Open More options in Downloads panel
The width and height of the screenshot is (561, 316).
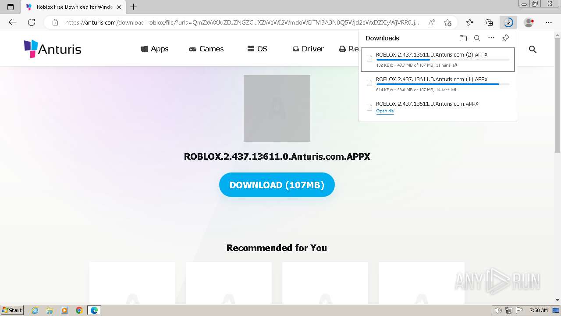[x=491, y=38]
